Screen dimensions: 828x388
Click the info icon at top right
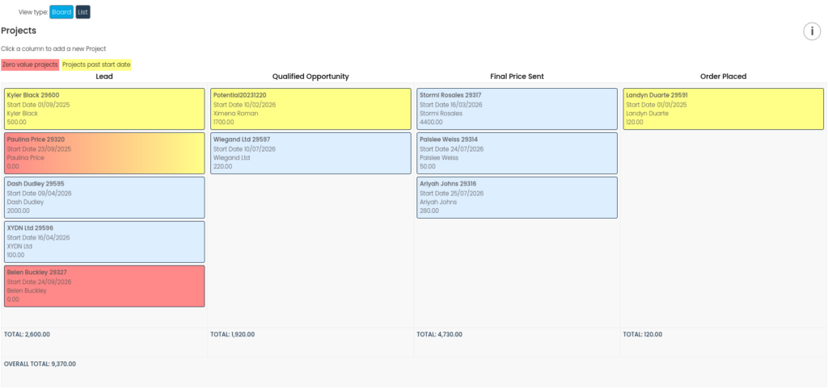point(811,31)
